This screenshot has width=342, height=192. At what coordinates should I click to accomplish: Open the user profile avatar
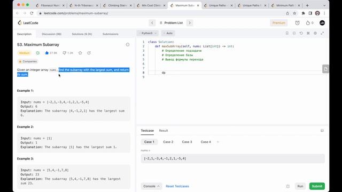coord(322,23)
